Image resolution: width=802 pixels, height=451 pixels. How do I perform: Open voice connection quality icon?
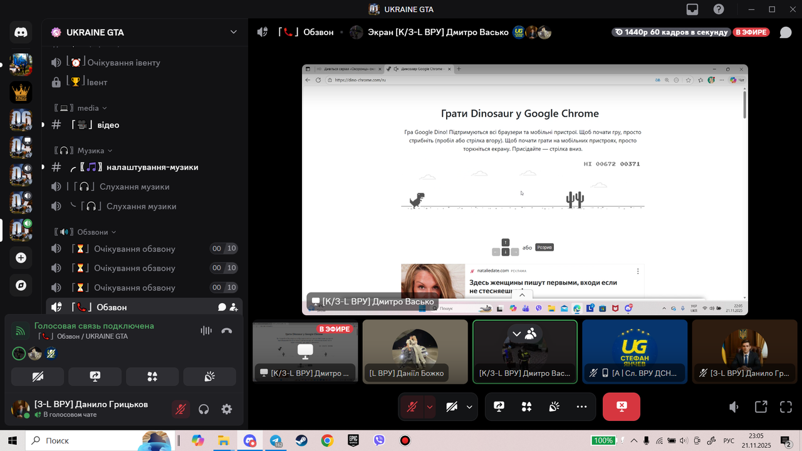click(x=21, y=331)
